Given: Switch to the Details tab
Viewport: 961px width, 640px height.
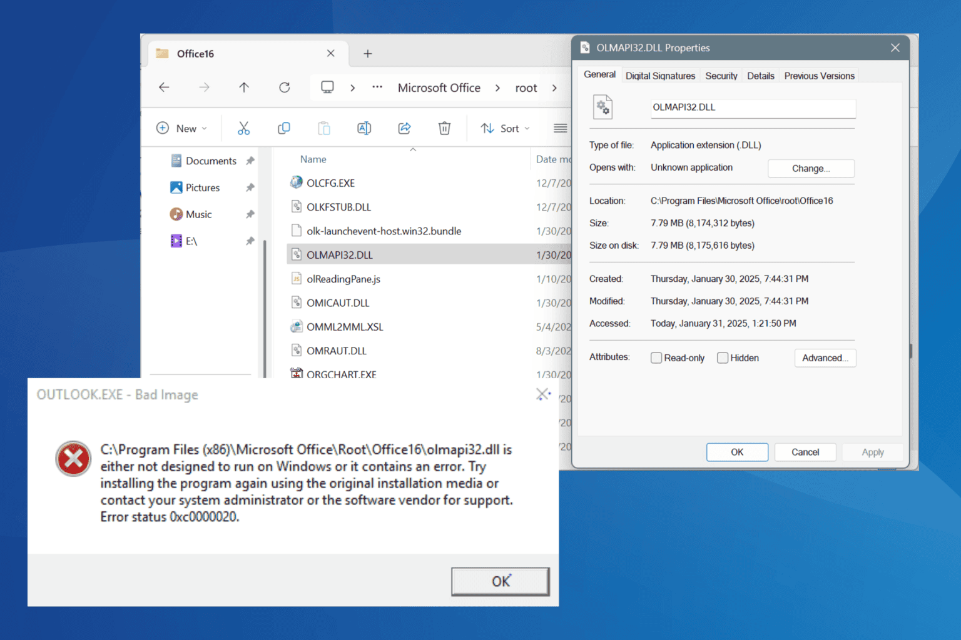Looking at the screenshot, I should [761, 76].
